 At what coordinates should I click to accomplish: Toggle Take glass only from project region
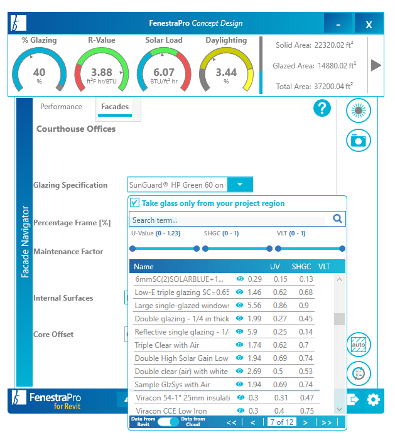[x=134, y=203]
